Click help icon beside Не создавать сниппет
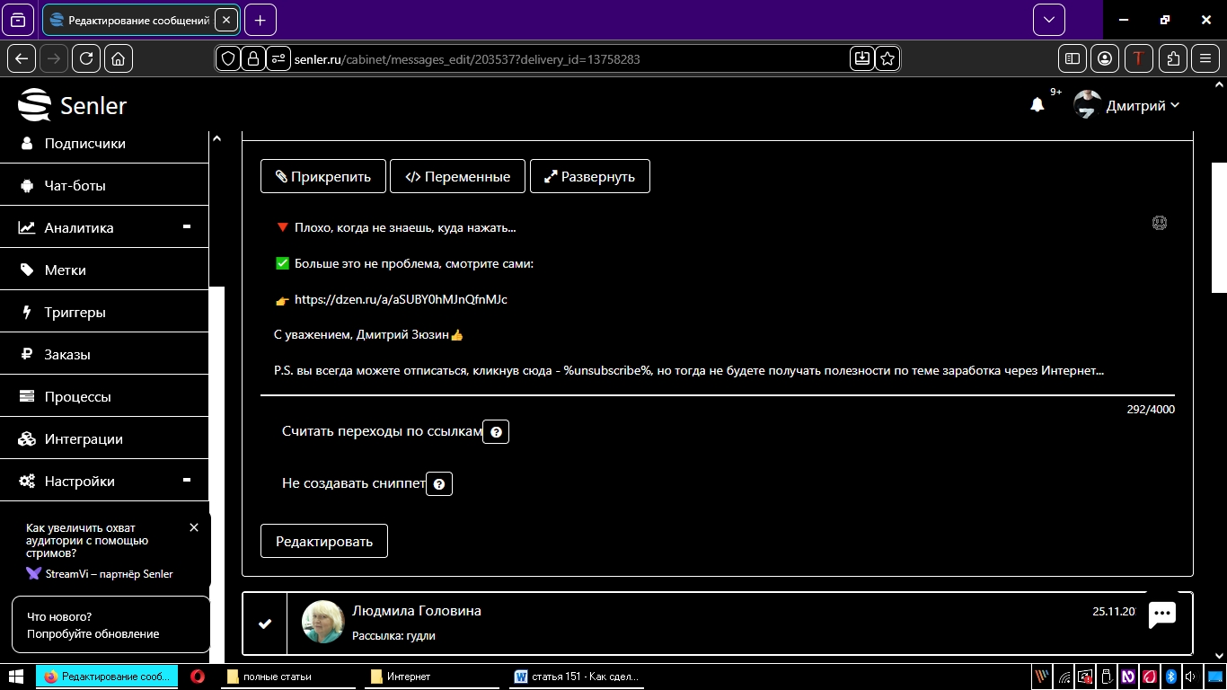1227x690 pixels. pyautogui.click(x=439, y=484)
